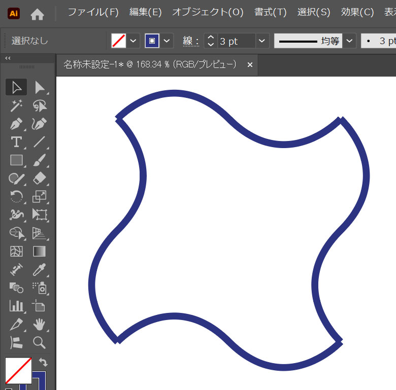The width and height of the screenshot is (396, 390).
Task: Select the Curvature tool
Action: pyautogui.click(x=40, y=124)
